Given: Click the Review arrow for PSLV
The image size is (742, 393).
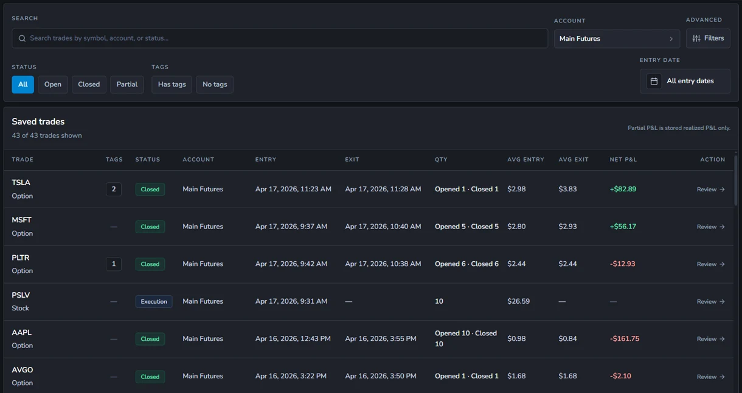Looking at the screenshot, I should click(722, 302).
